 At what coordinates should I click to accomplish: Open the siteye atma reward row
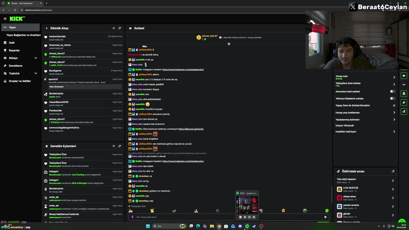pos(366,198)
